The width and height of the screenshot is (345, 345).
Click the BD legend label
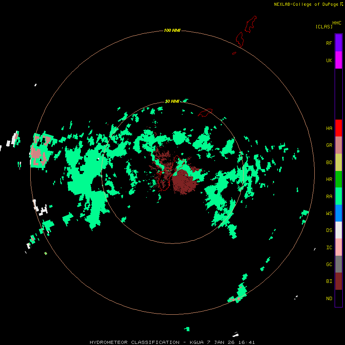329,163
